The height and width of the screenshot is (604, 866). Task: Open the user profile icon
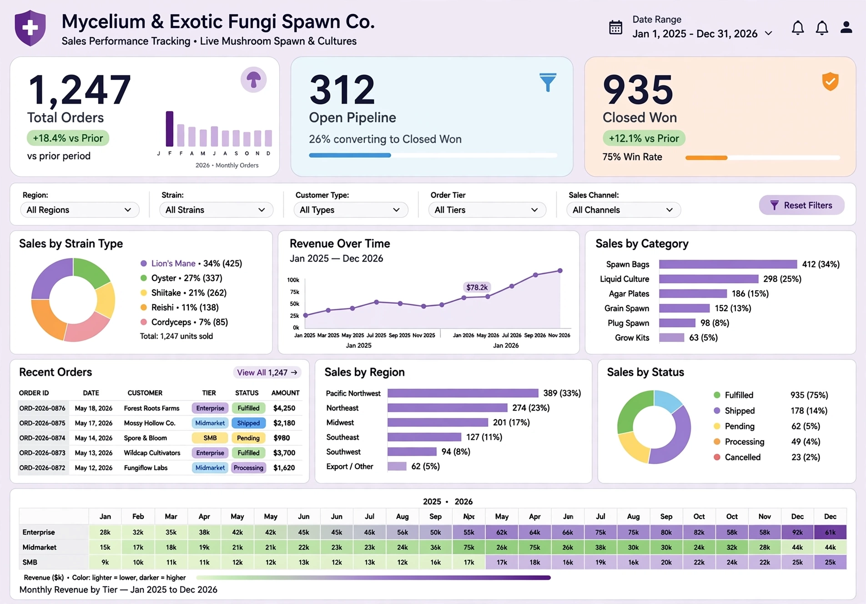846,27
